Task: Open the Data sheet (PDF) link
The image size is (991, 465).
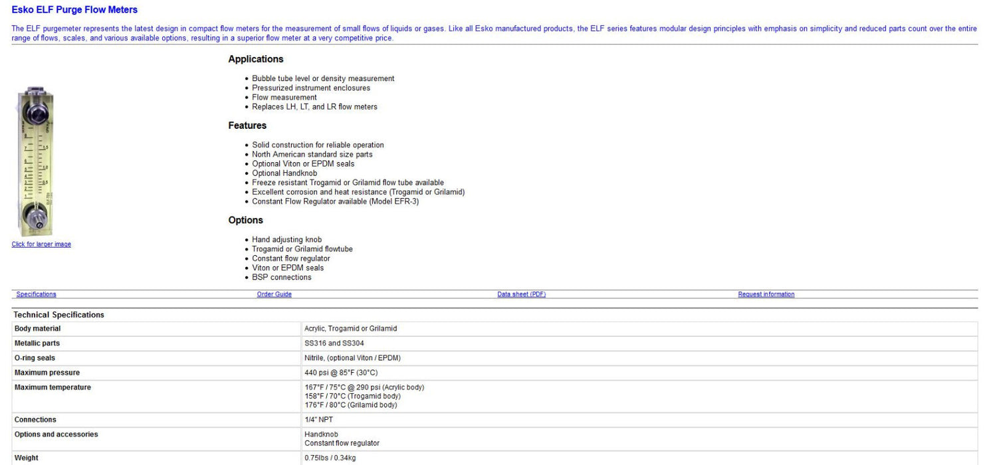Action: [x=521, y=294]
